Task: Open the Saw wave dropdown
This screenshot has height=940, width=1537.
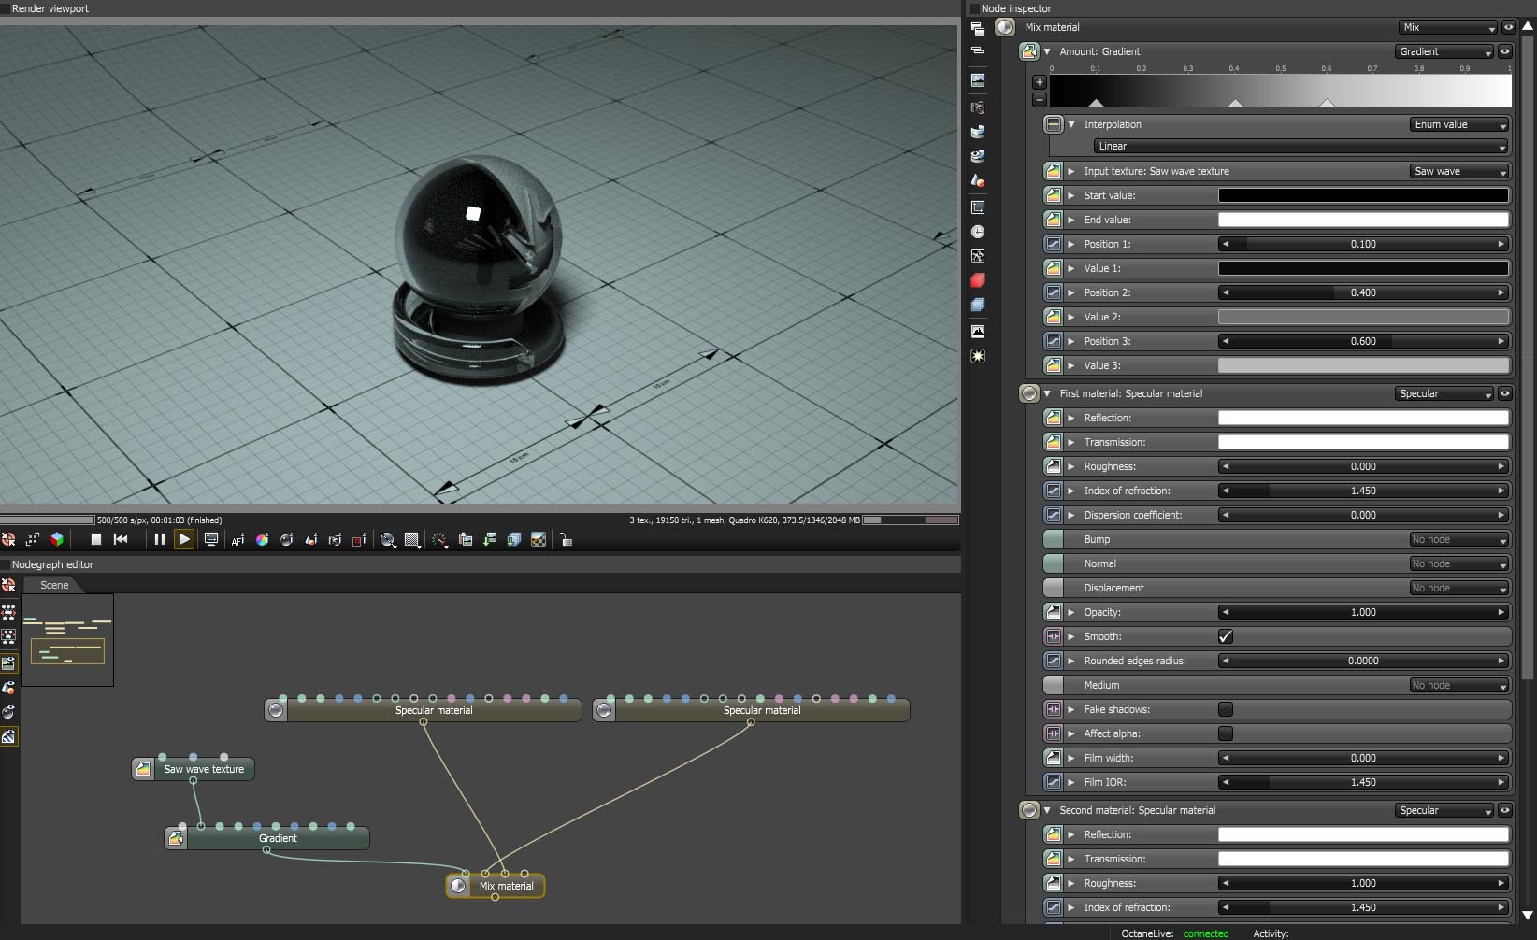Action: coord(1459,171)
